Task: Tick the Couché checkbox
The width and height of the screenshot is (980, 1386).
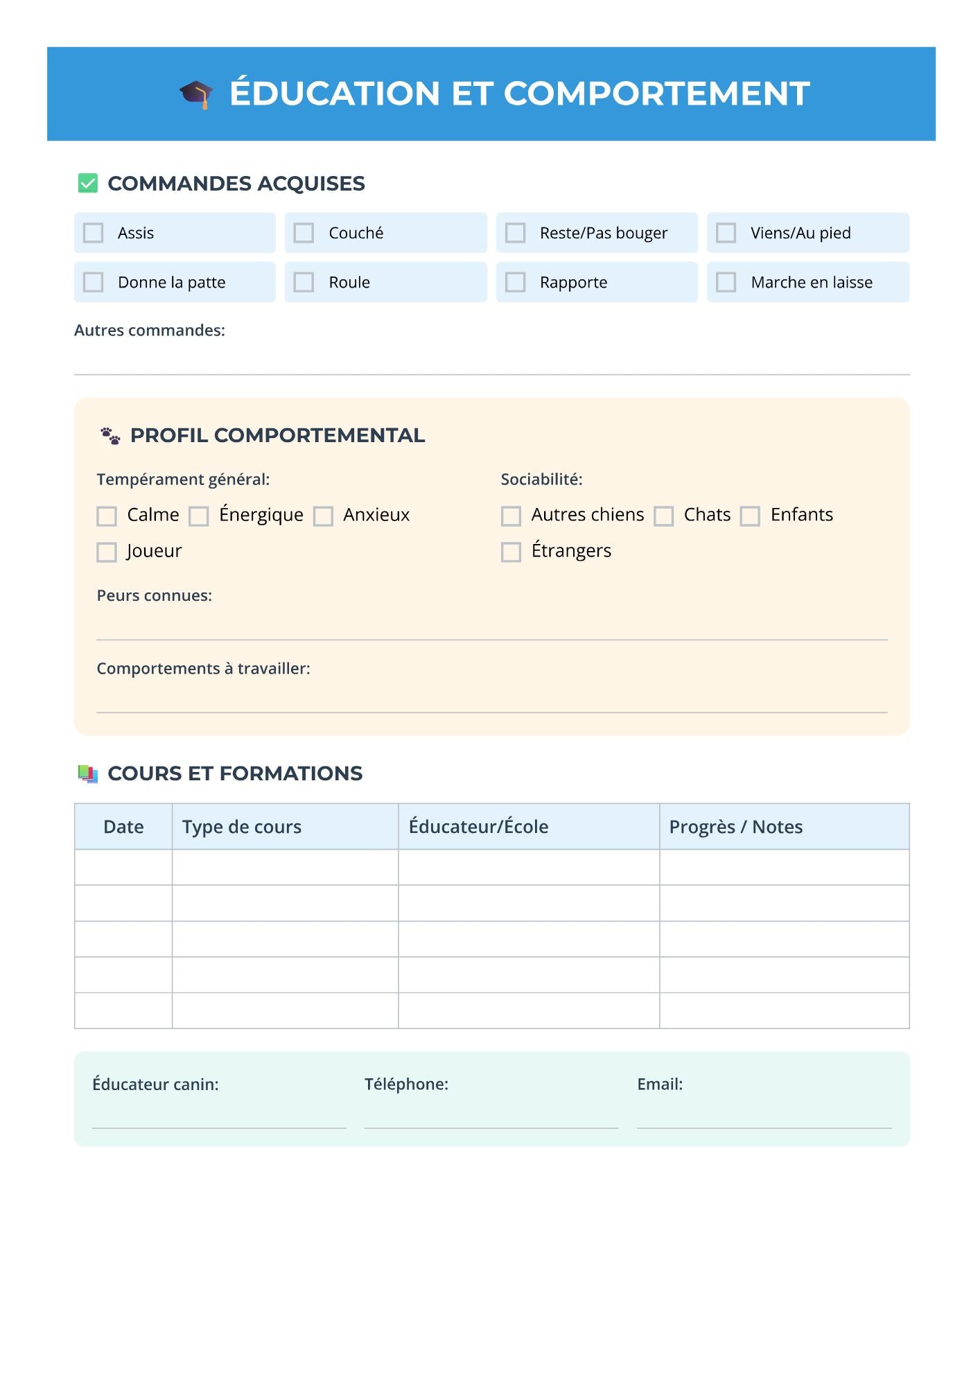Action: (x=304, y=233)
